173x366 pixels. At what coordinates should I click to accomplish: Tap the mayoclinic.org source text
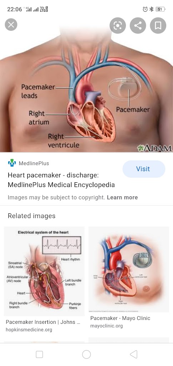pos(106,326)
